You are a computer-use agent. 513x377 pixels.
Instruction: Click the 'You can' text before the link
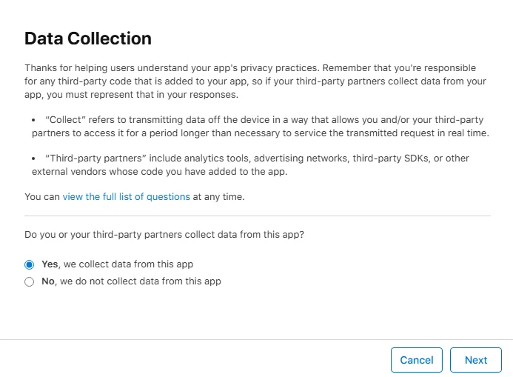pos(42,197)
